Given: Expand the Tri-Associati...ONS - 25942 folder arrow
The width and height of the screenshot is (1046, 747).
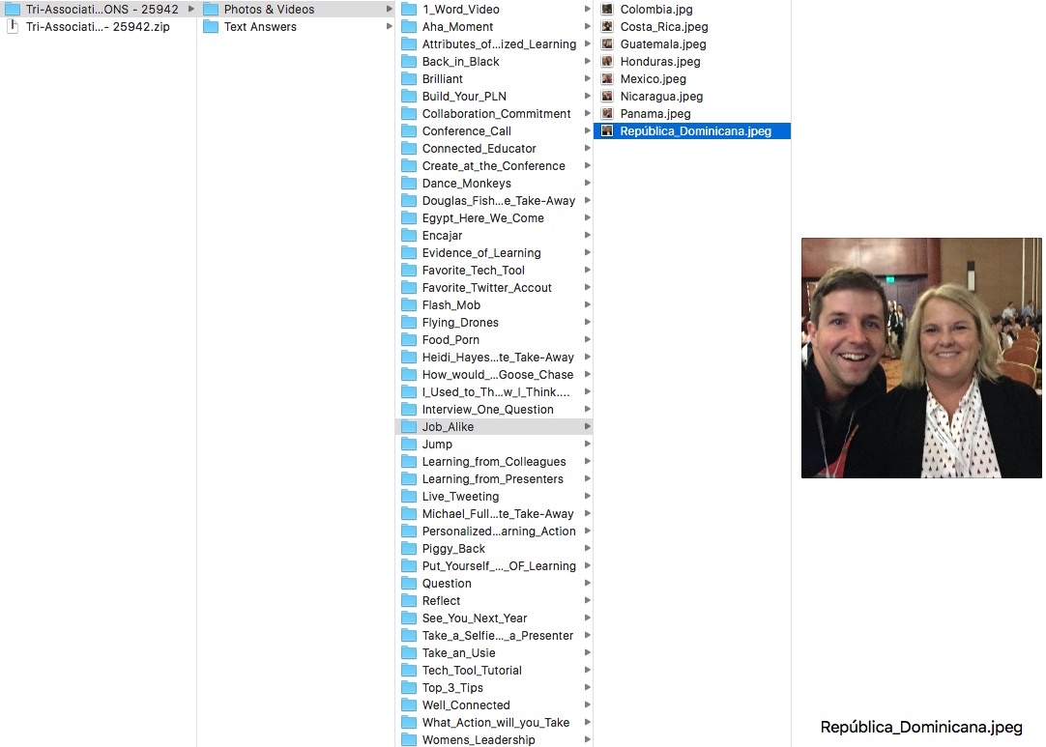Looking at the screenshot, I should point(190,10).
